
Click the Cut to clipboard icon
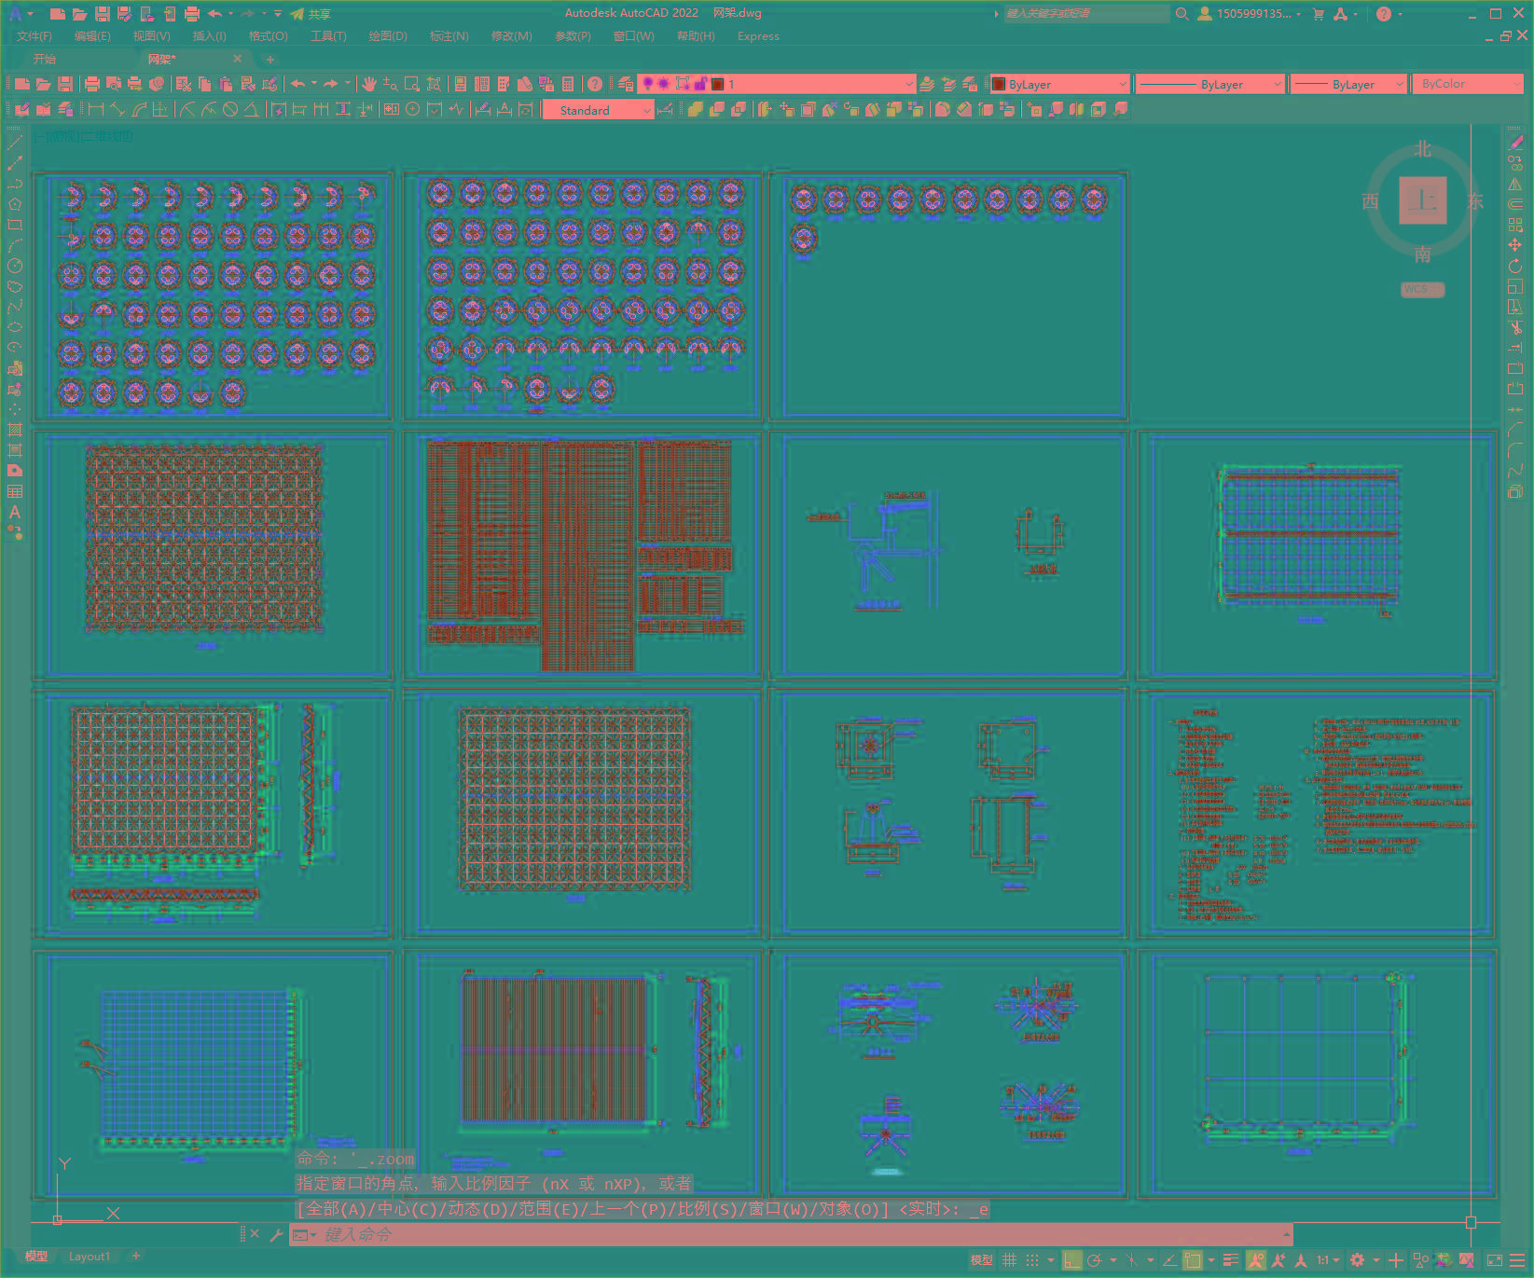click(x=184, y=84)
